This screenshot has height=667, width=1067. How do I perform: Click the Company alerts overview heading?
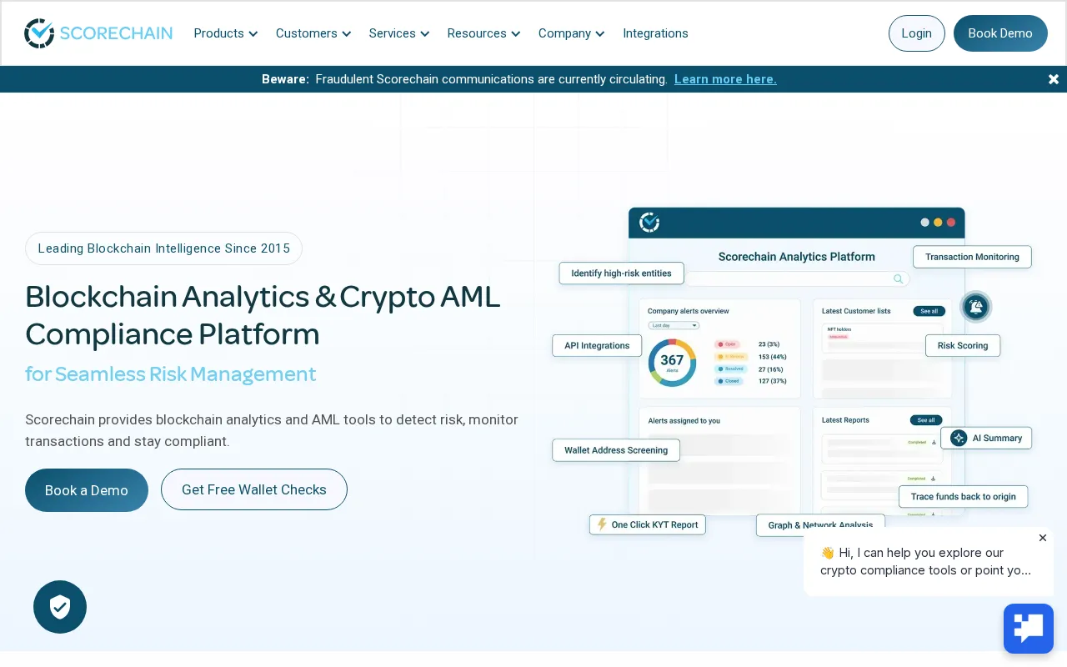[689, 311]
